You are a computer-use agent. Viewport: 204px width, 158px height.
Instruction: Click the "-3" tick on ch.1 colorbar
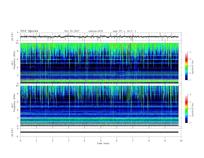click(x=190, y=52)
